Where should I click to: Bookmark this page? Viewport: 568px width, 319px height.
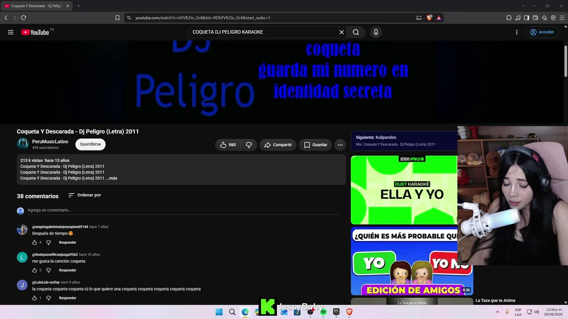(117, 18)
